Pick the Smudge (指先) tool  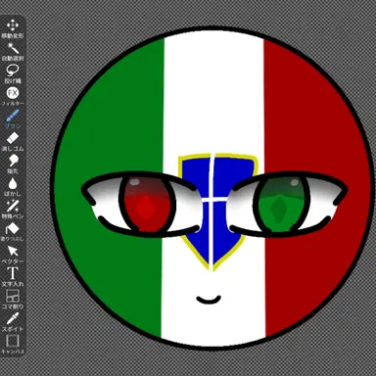pos(13,164)
